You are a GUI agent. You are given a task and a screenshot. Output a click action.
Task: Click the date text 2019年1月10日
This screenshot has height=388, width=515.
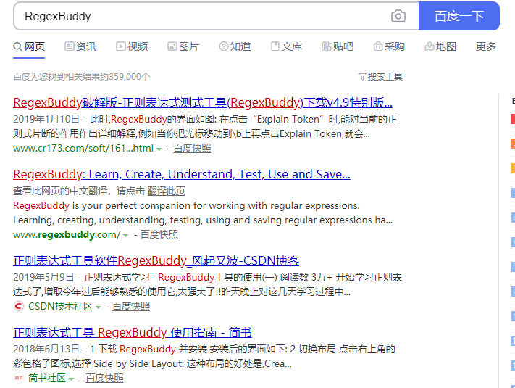(46, 119)
